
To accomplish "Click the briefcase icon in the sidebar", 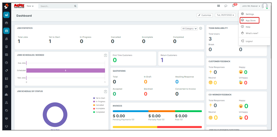I will coord(6,23).
